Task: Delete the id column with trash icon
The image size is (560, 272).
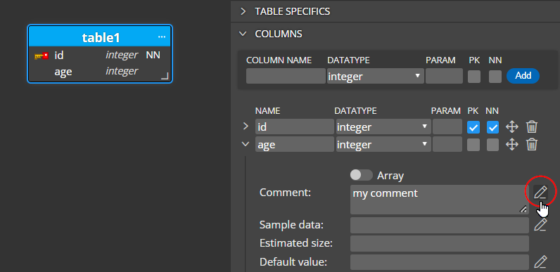Action: click(x=531, y=127)
